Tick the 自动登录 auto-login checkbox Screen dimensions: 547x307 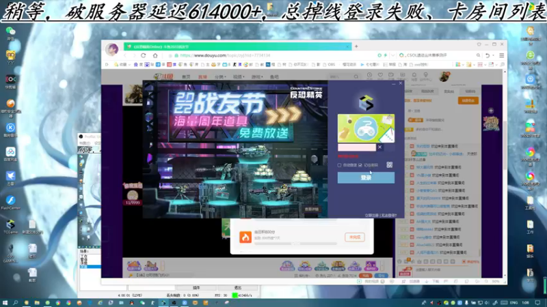pos(339,165)
